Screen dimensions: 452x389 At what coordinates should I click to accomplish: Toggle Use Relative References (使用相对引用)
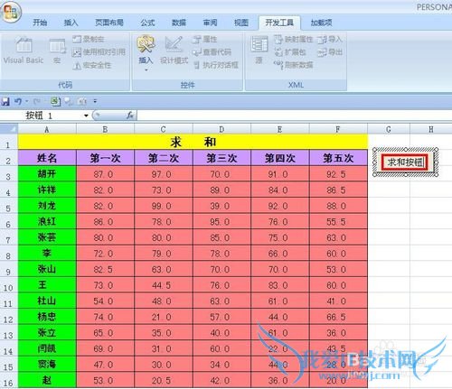(x=99, y=52)
